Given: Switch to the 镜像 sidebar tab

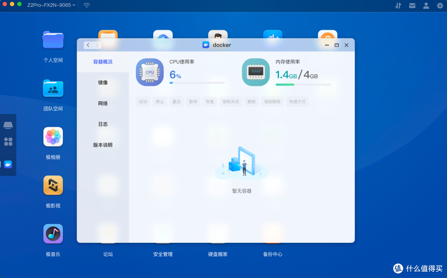Looking at the screenshot, I should point(103,83).
